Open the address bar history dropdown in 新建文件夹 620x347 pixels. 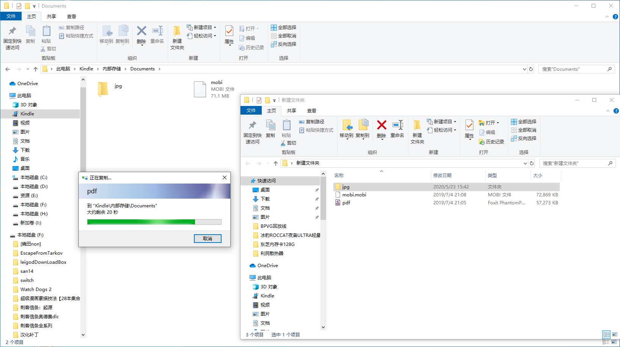point(525,163)
